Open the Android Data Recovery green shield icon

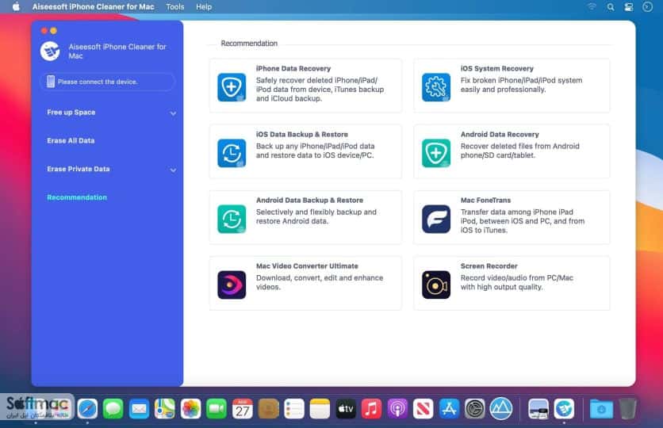click(x=436, y=153)
